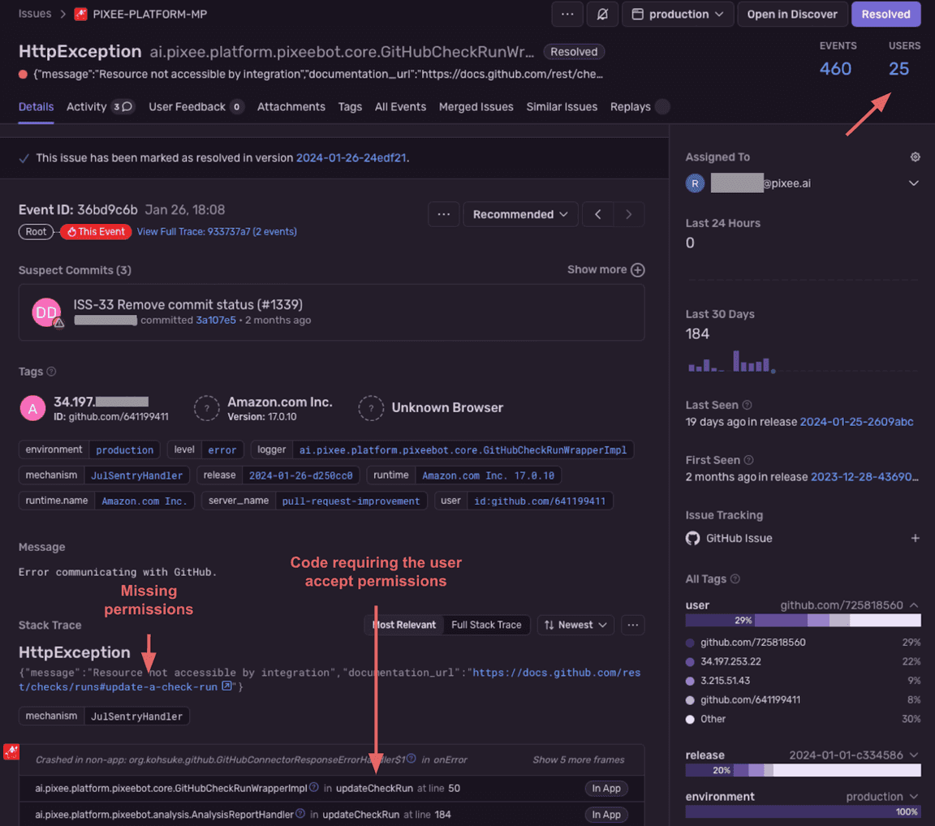This screenshot has height=826, width=935.
Task: Select Full Stack Trace view
Action: click(486, 625)
